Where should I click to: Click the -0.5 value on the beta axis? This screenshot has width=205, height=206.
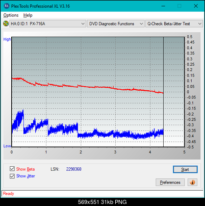click(190, 147)
